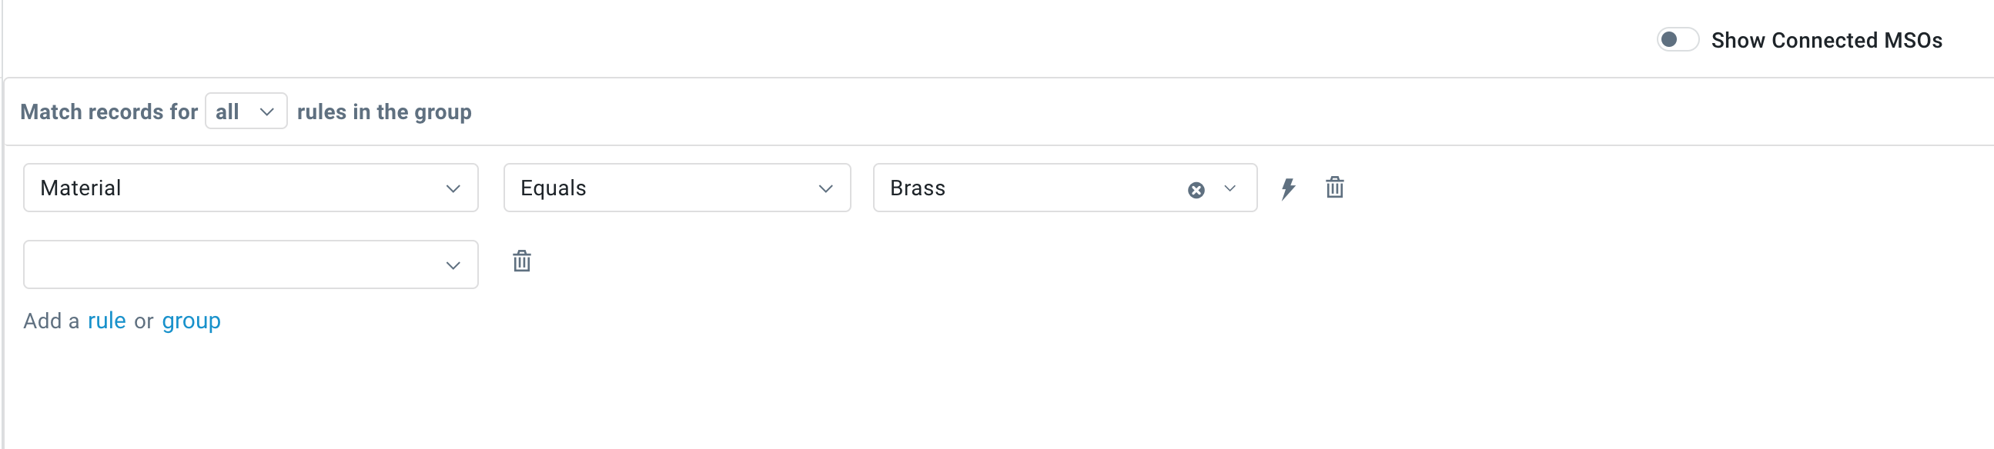Delete the Material rule with trash icon
The width and height of the screenshot is (1994, 449).
click(x=1334, y=188)
